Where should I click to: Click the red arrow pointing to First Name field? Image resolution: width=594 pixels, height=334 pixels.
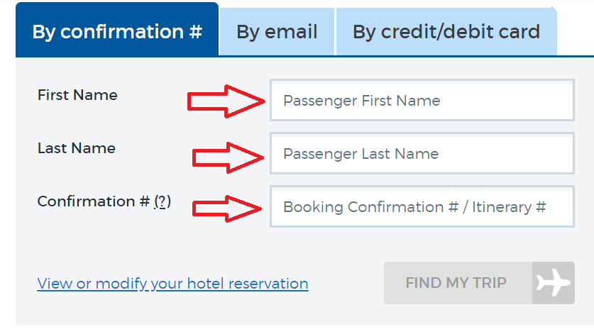click(226, 101)
